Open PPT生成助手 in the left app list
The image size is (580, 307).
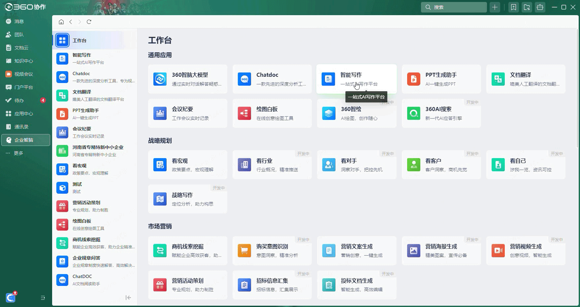coord(95,114)
